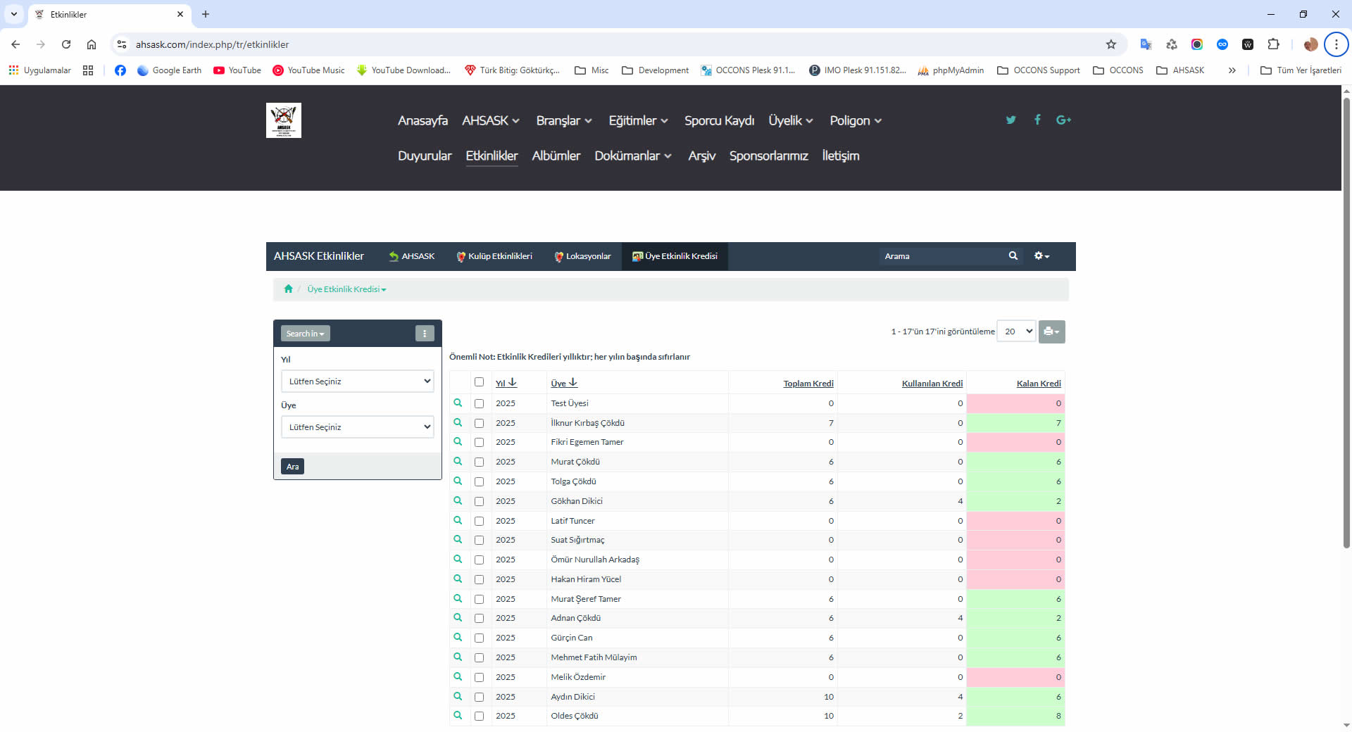Open the three-dot search panel options
The width and height of the screenshot is (1352, 732).
(x=425, y=334)
